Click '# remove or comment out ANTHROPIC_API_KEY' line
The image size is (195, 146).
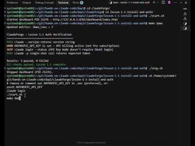58,83
